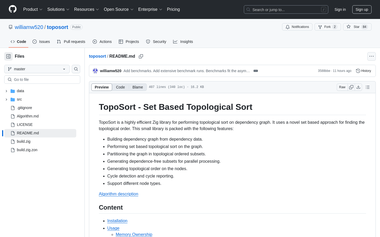Go to the Pricing page
This screenshot has width=380, height=237.
click(x=173, y=9)
